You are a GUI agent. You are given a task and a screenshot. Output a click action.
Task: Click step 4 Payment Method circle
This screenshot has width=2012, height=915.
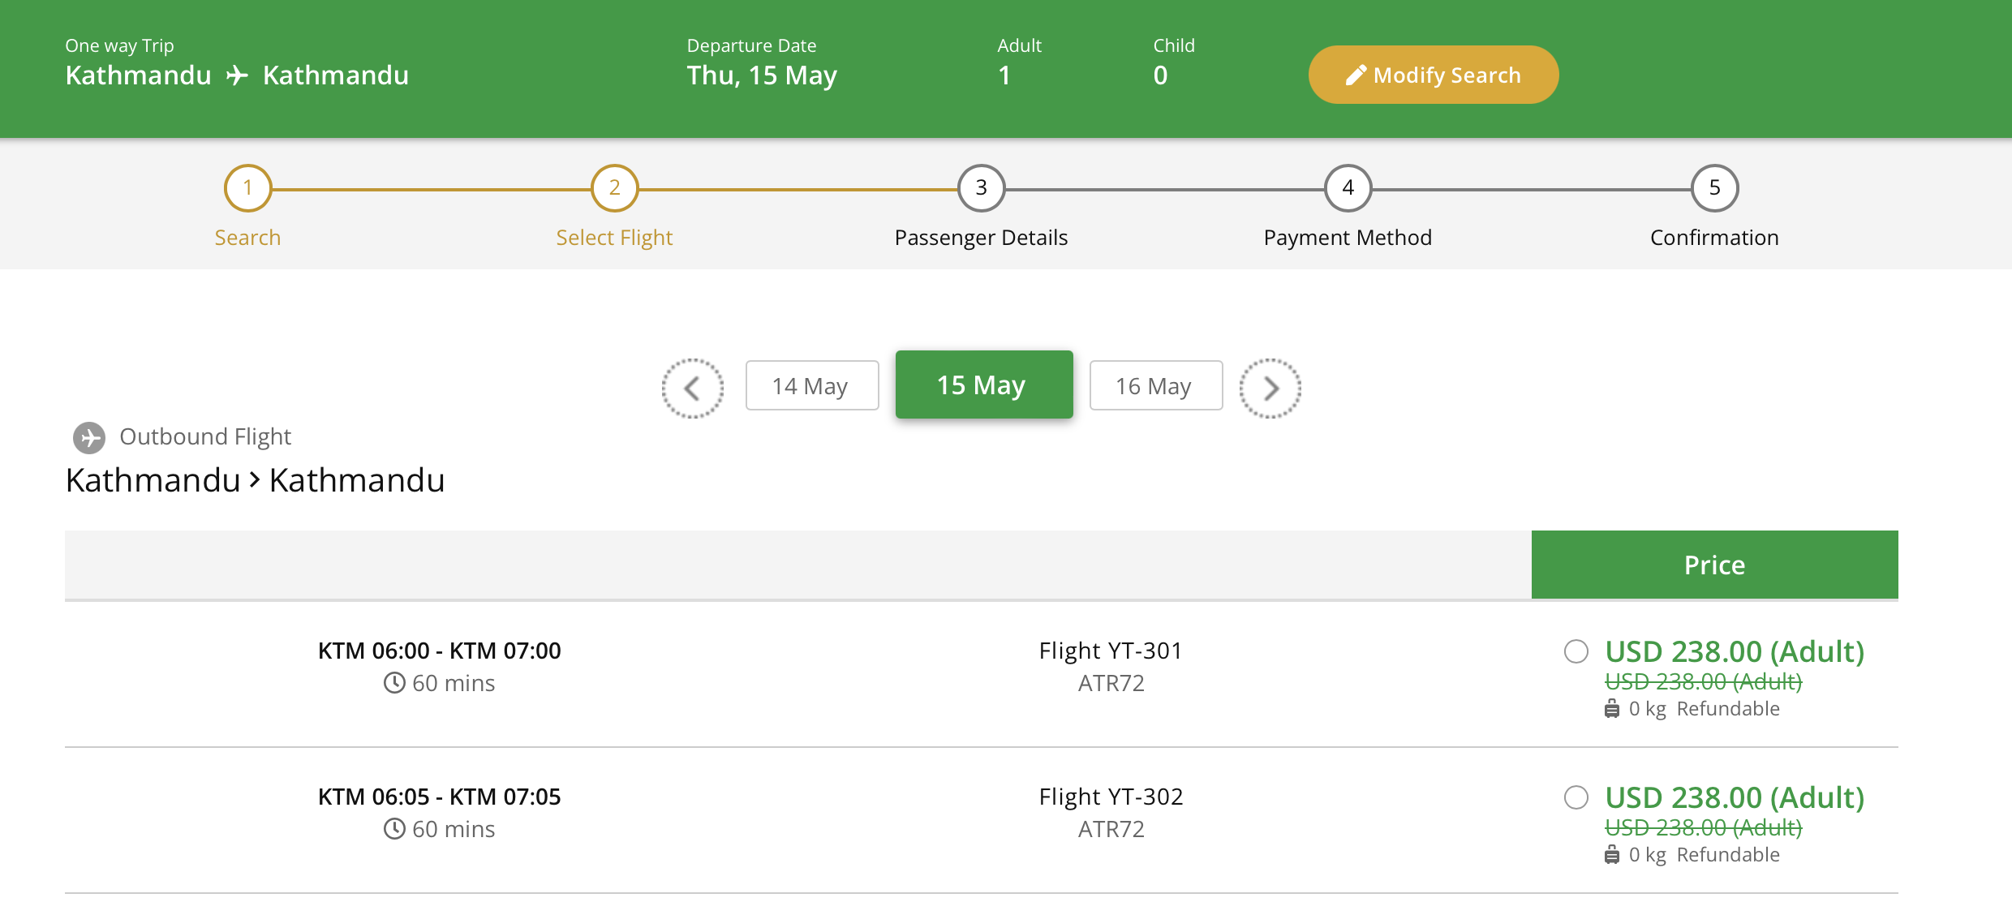[x=1348, y=188]
